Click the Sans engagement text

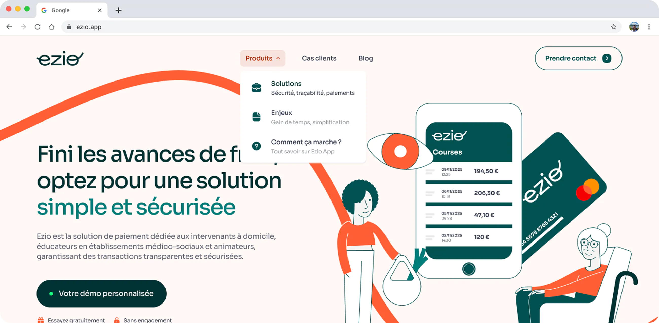coord(148,320)
